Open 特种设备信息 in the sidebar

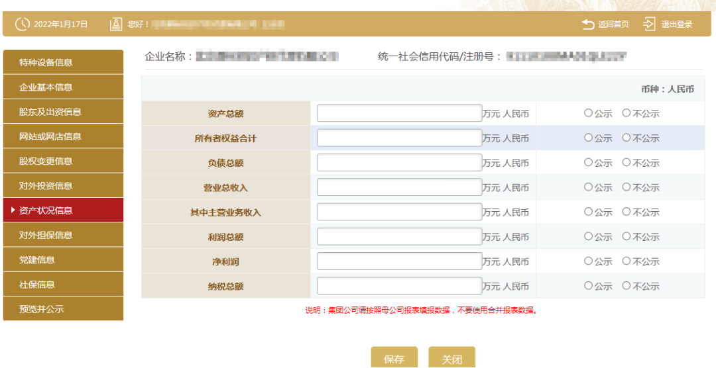(x=63, y=62)
